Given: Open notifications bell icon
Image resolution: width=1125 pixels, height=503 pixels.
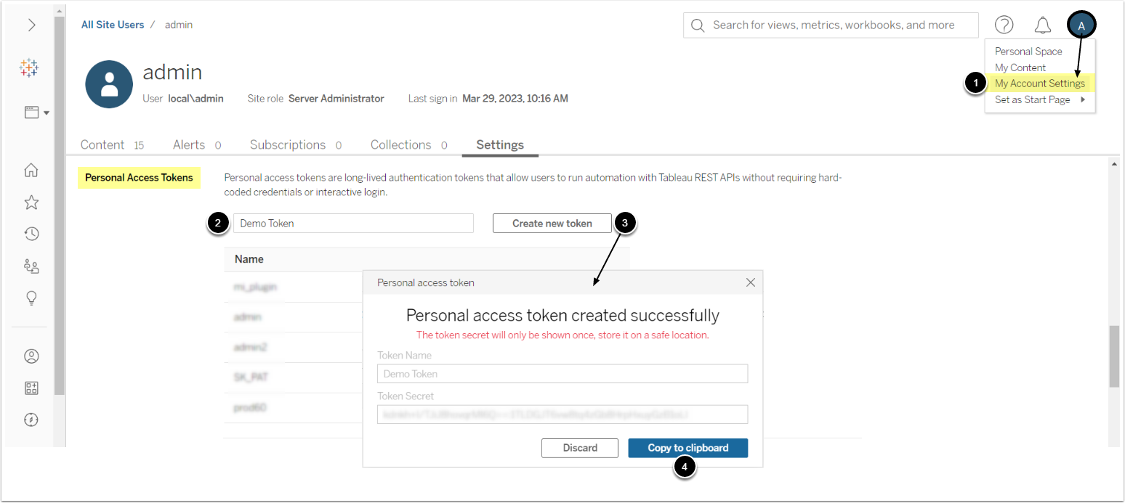Looking at the screenshot, I should click(1043, 25).
